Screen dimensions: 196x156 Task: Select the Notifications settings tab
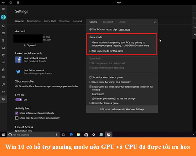click(x=34, y=21)
